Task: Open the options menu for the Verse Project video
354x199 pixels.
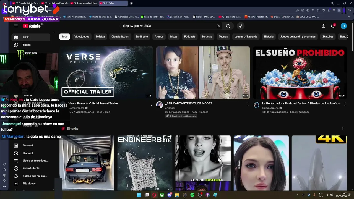Action: [x=151, y=104]
